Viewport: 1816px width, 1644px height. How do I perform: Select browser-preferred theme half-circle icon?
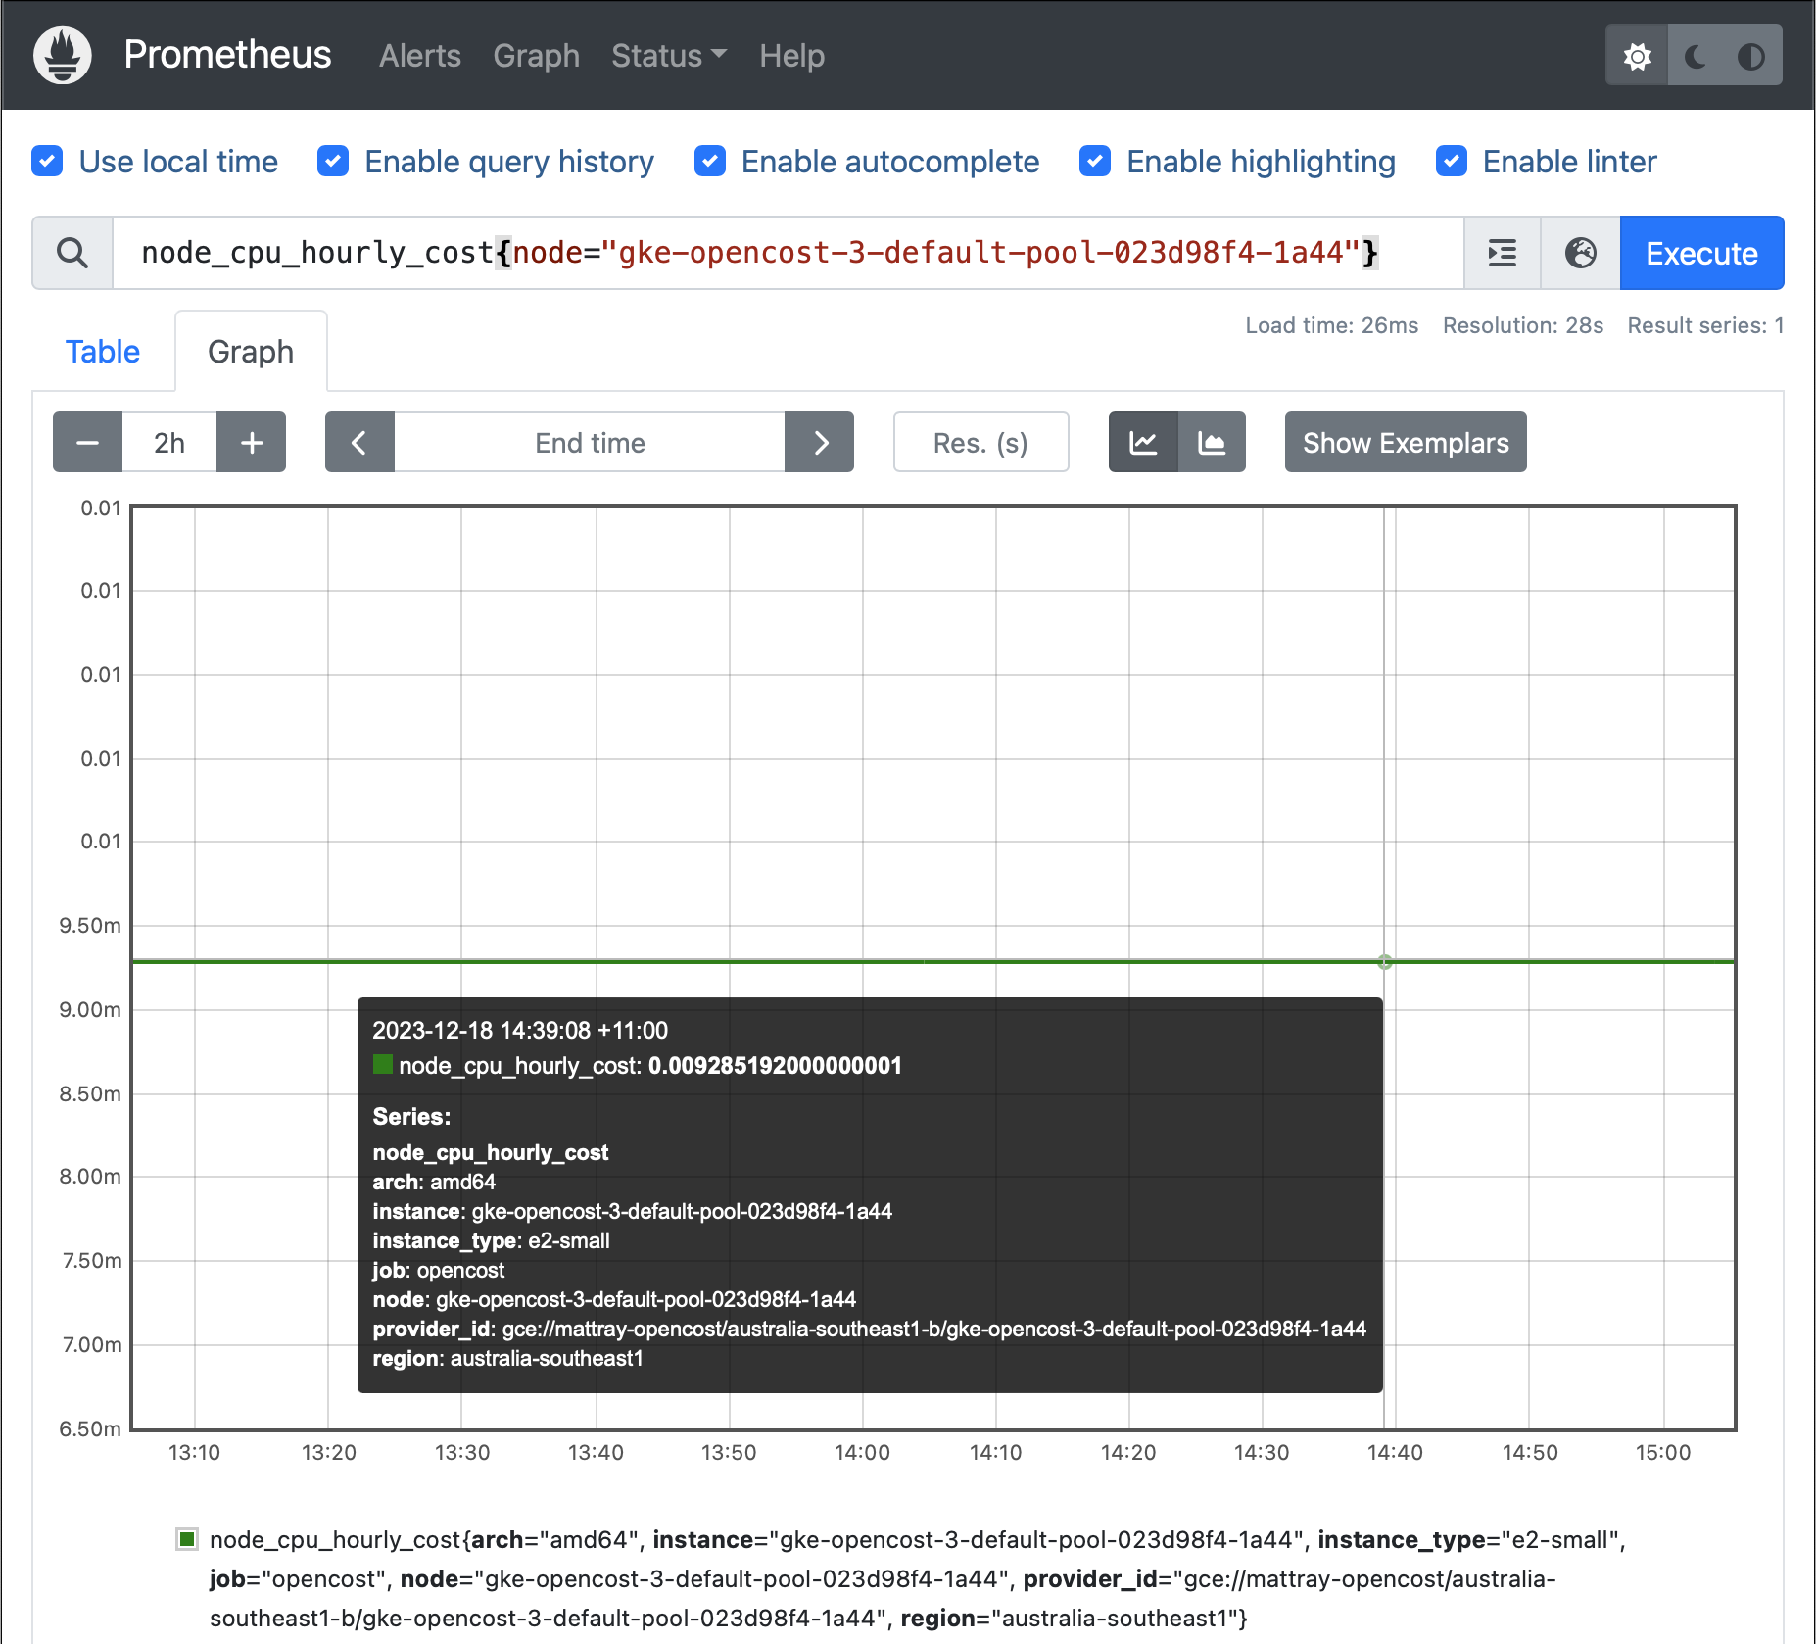pos(1750,56)
